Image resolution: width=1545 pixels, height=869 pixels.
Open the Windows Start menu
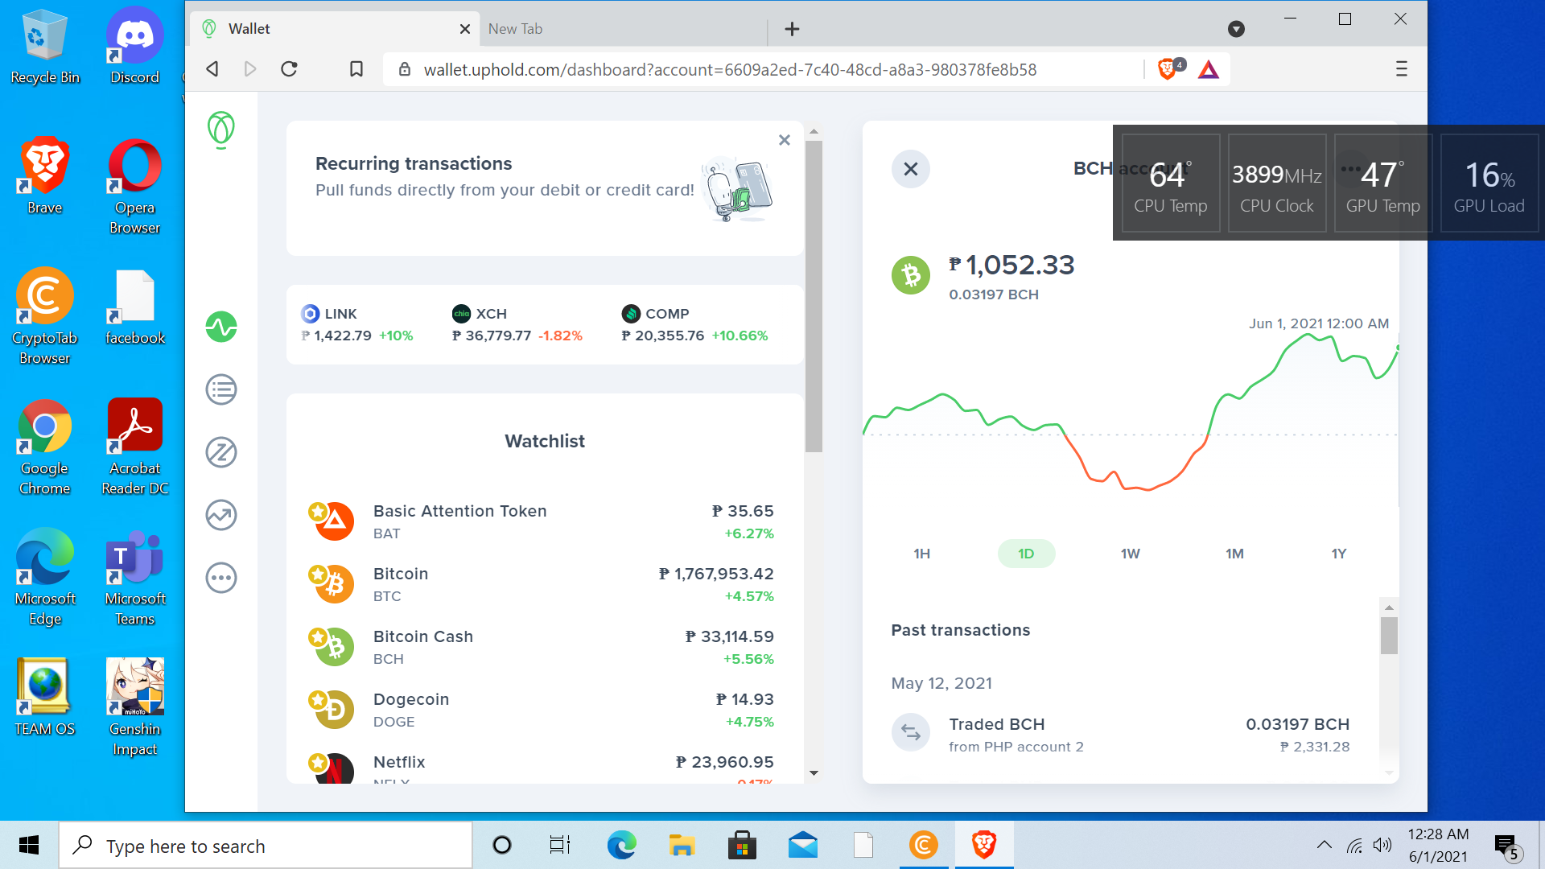(29, 845)
